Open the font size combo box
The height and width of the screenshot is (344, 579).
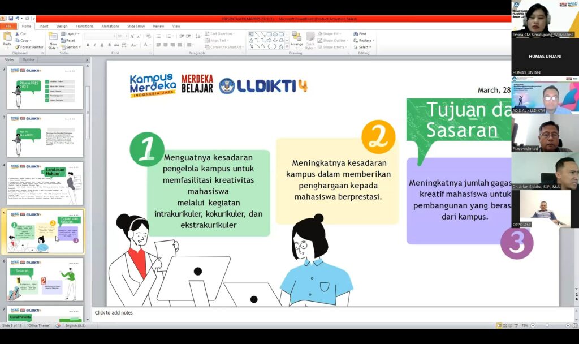point(122,36)
